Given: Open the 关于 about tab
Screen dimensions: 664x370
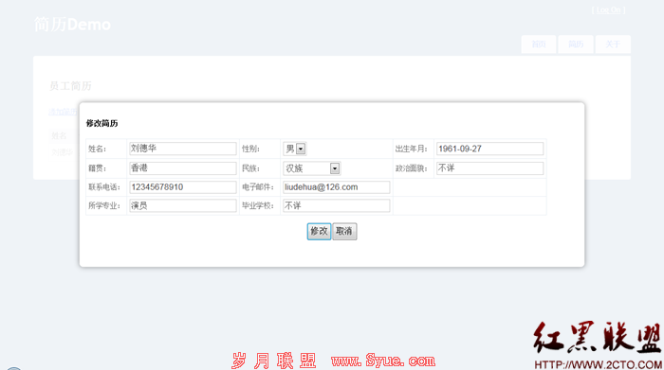Looking at the screenshot, I should point(613,44).
